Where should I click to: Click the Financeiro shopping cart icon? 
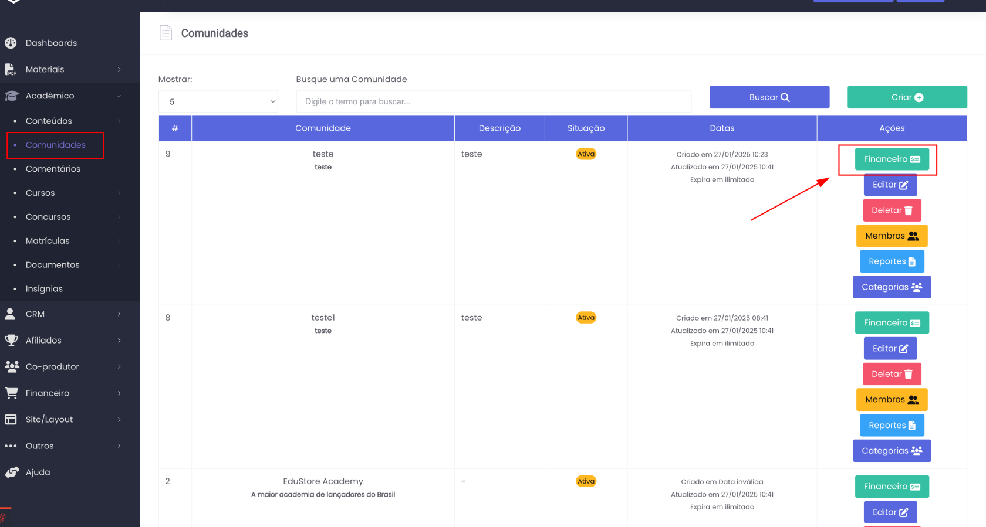point(11,393)
